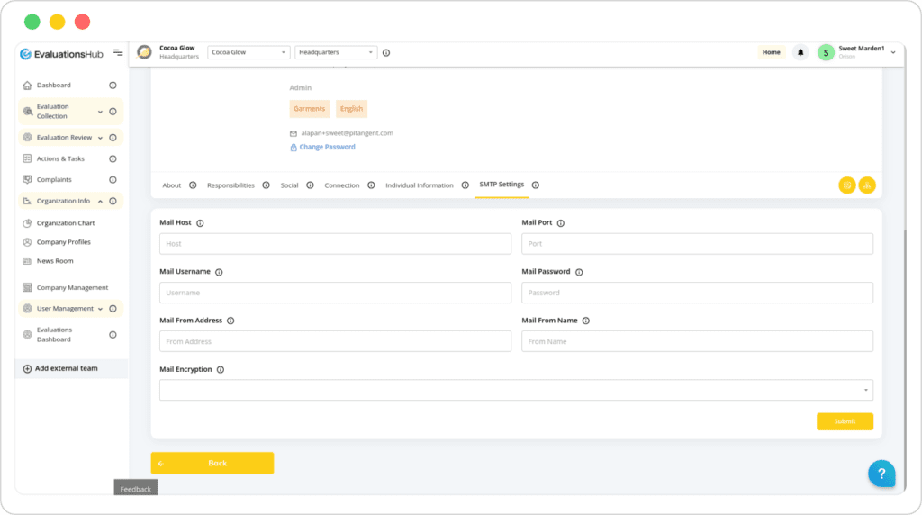
Task: Focus the Mail Username input field
Action: [x=335, y=293]
